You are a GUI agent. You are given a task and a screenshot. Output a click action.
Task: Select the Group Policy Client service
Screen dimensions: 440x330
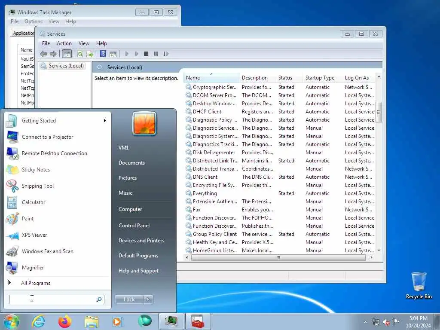[x=280, y=234]
